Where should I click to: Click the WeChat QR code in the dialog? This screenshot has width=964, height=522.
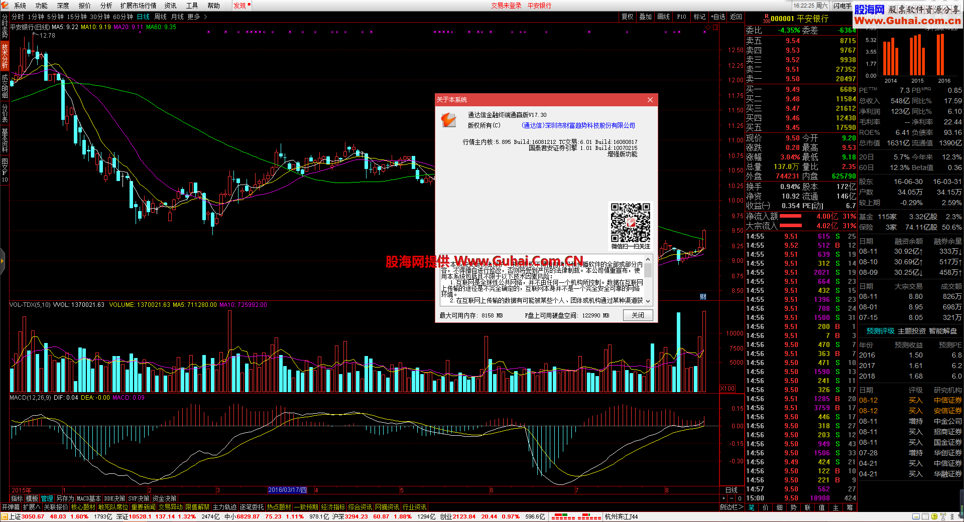630,223
